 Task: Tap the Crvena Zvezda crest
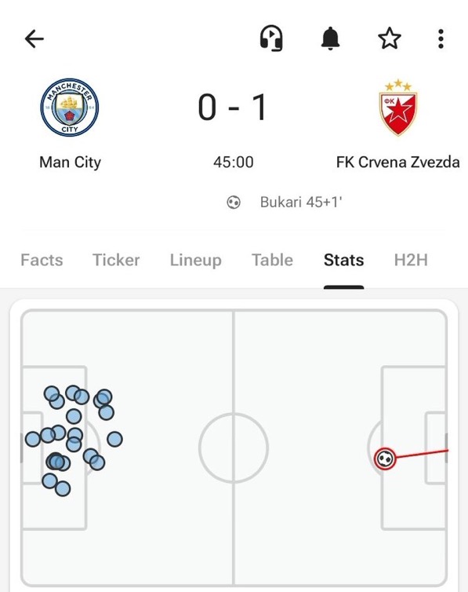pos(398,108)
